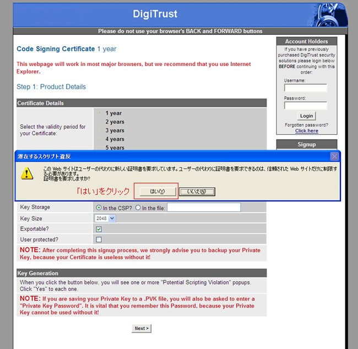Click the Step 1: Product Details heading
Viewport: 358px width, 349px height.
click(51, 87)
